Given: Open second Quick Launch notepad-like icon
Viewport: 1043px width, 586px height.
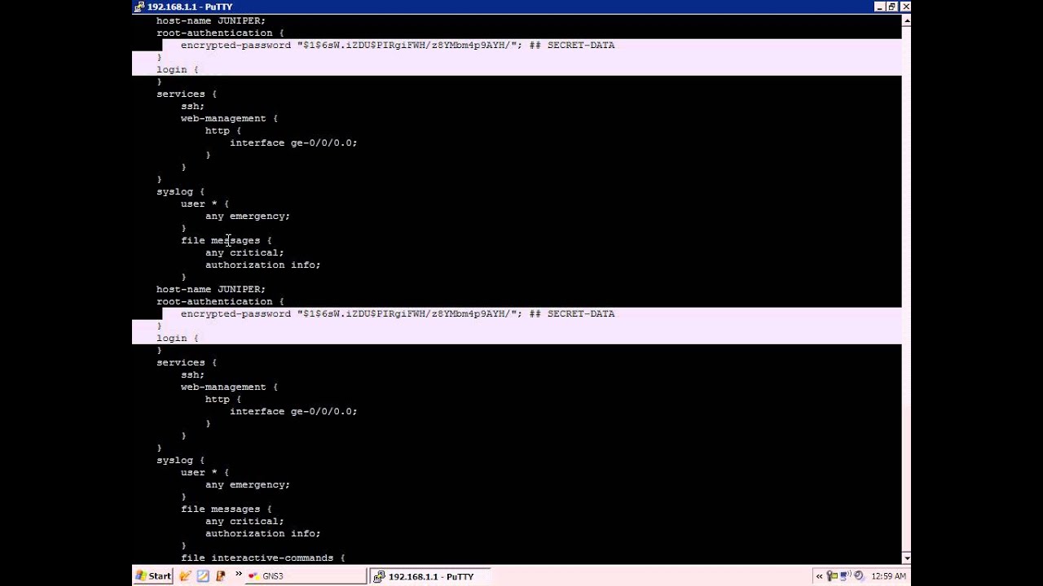Looking at the screenshot, I should tap(203, 576).
